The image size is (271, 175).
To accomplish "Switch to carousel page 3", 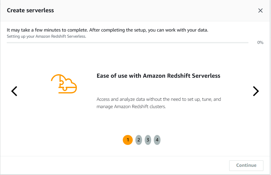I will tap(148, 140).
